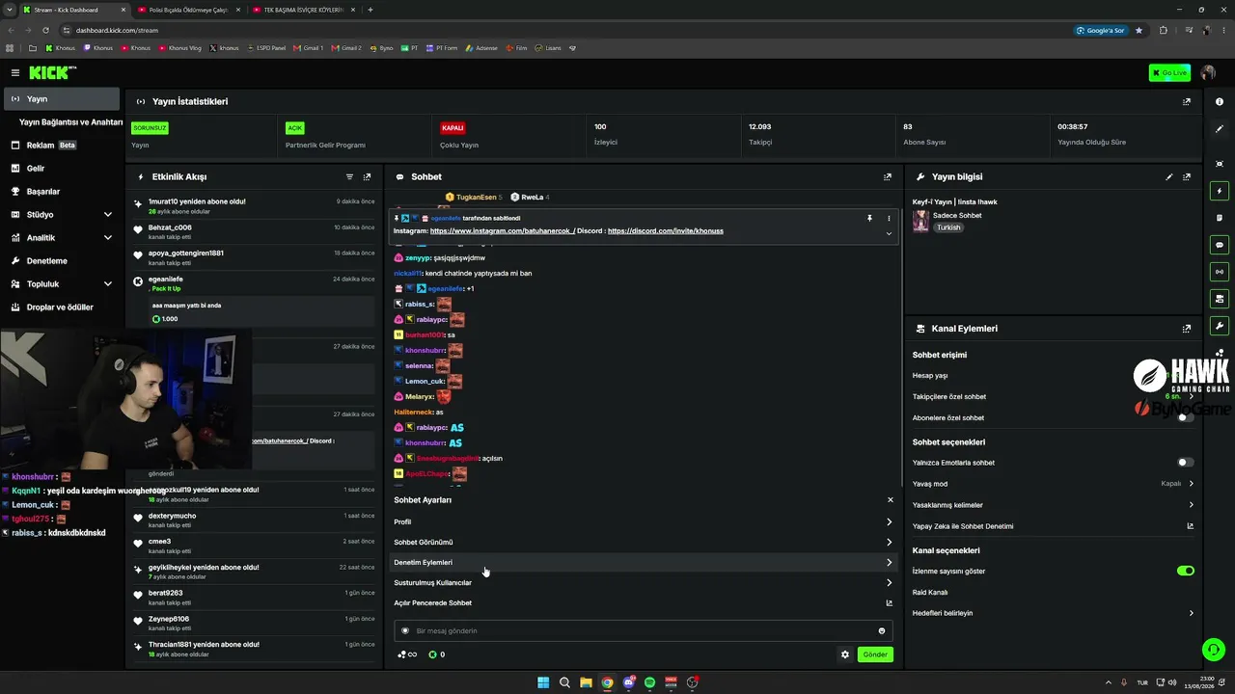Click the wrench icon in the right sidebar
1235x694 pixels.
(1220, 326)
